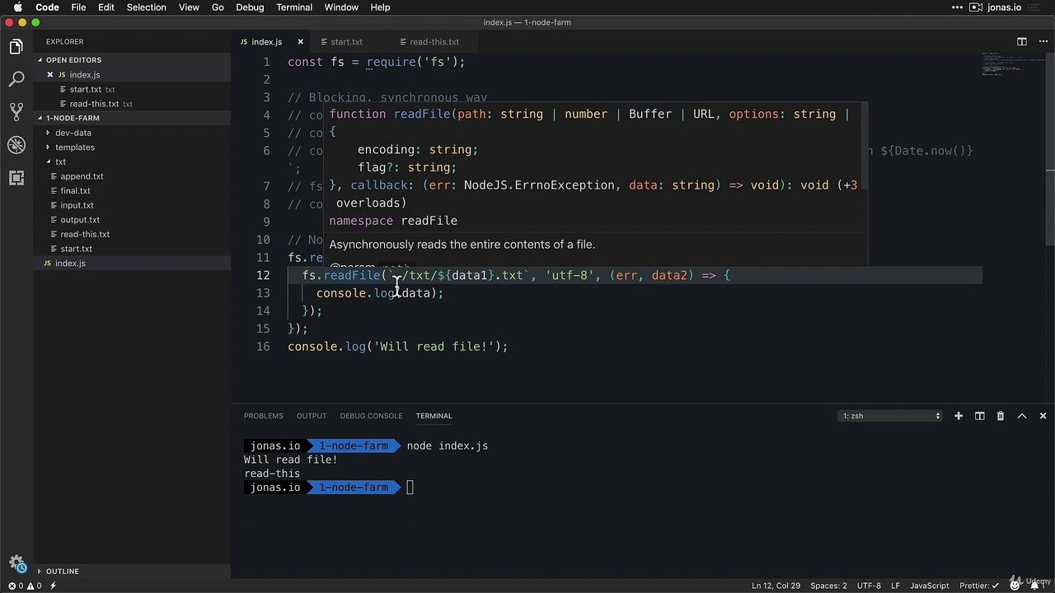
Task: Switch to the read-this.txt editor tab
Action: point(434,41)
